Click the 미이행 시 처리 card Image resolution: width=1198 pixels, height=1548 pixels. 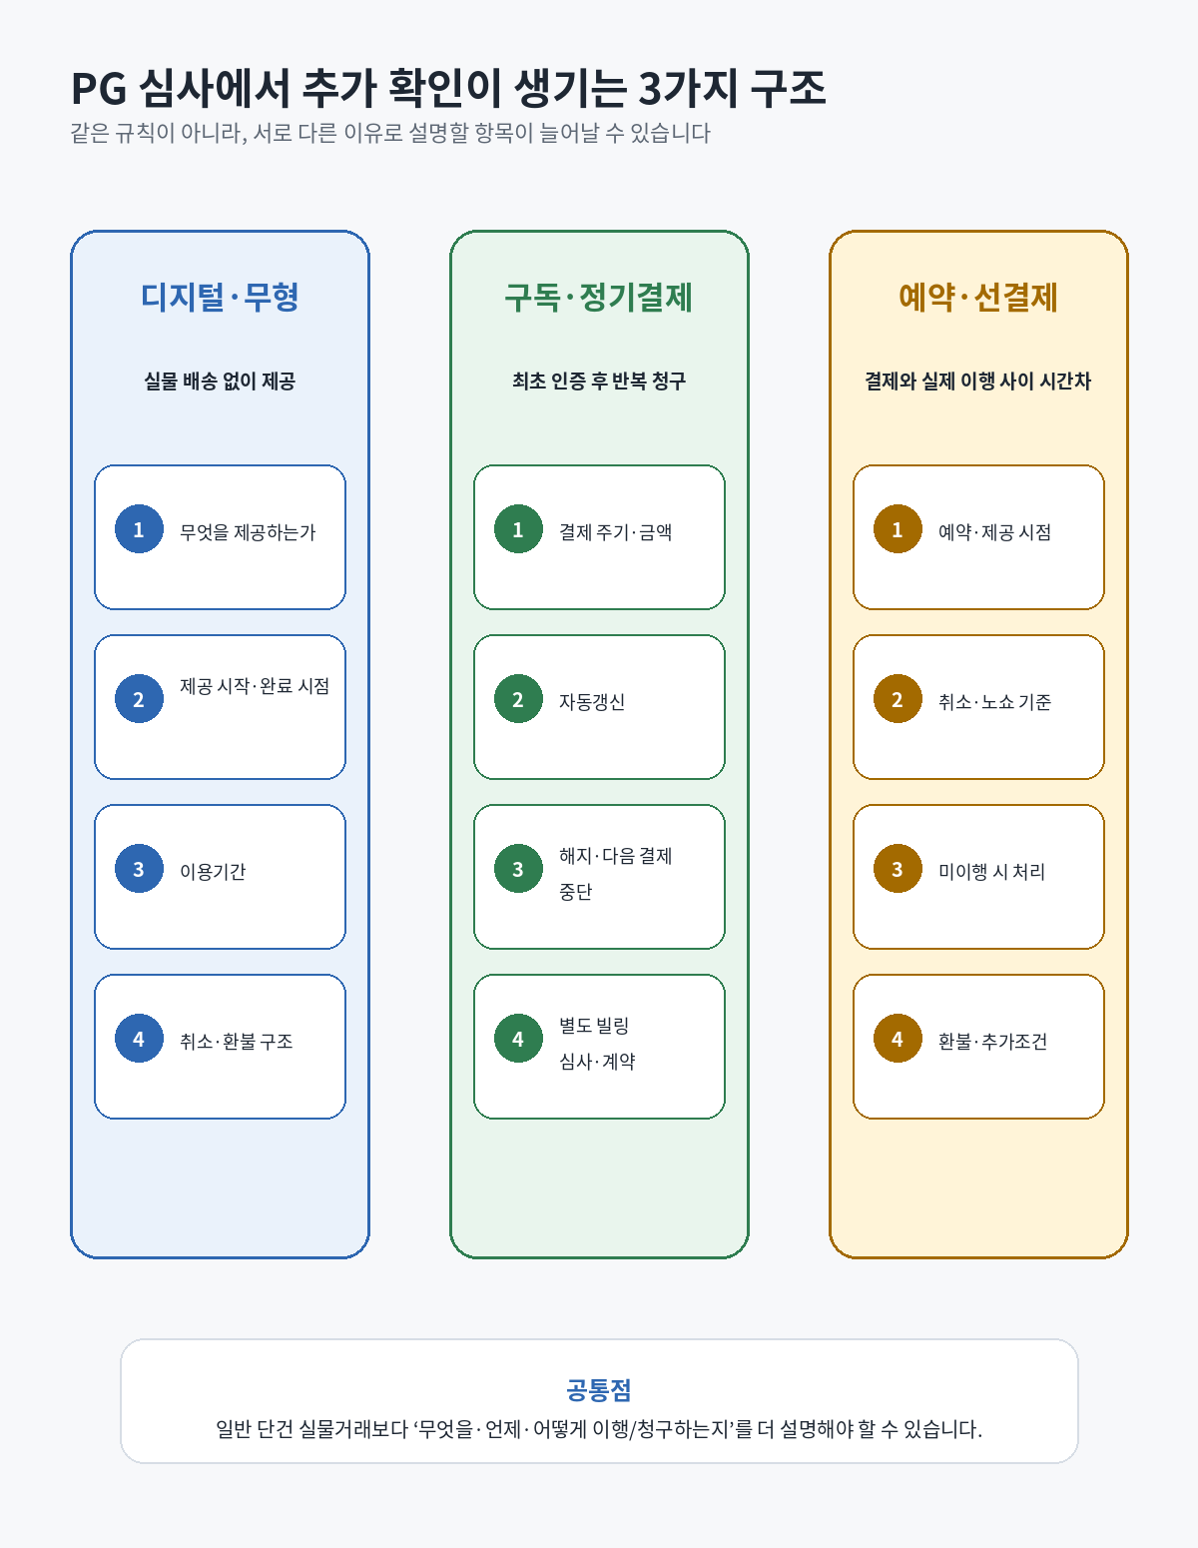[978, 877]
